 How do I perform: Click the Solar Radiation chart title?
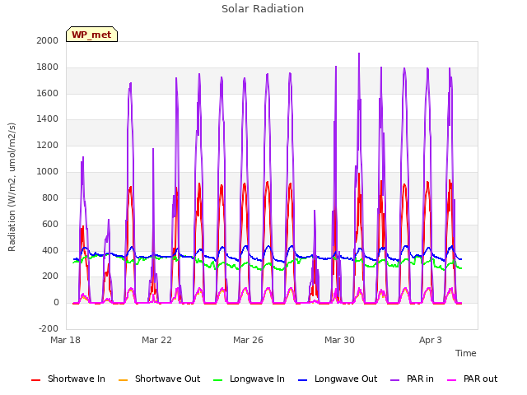(x=263, y=9)
